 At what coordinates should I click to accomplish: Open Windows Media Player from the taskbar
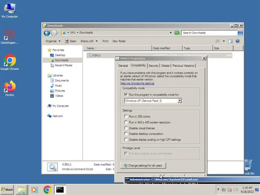pyautogui.click(x=35, y=190)
